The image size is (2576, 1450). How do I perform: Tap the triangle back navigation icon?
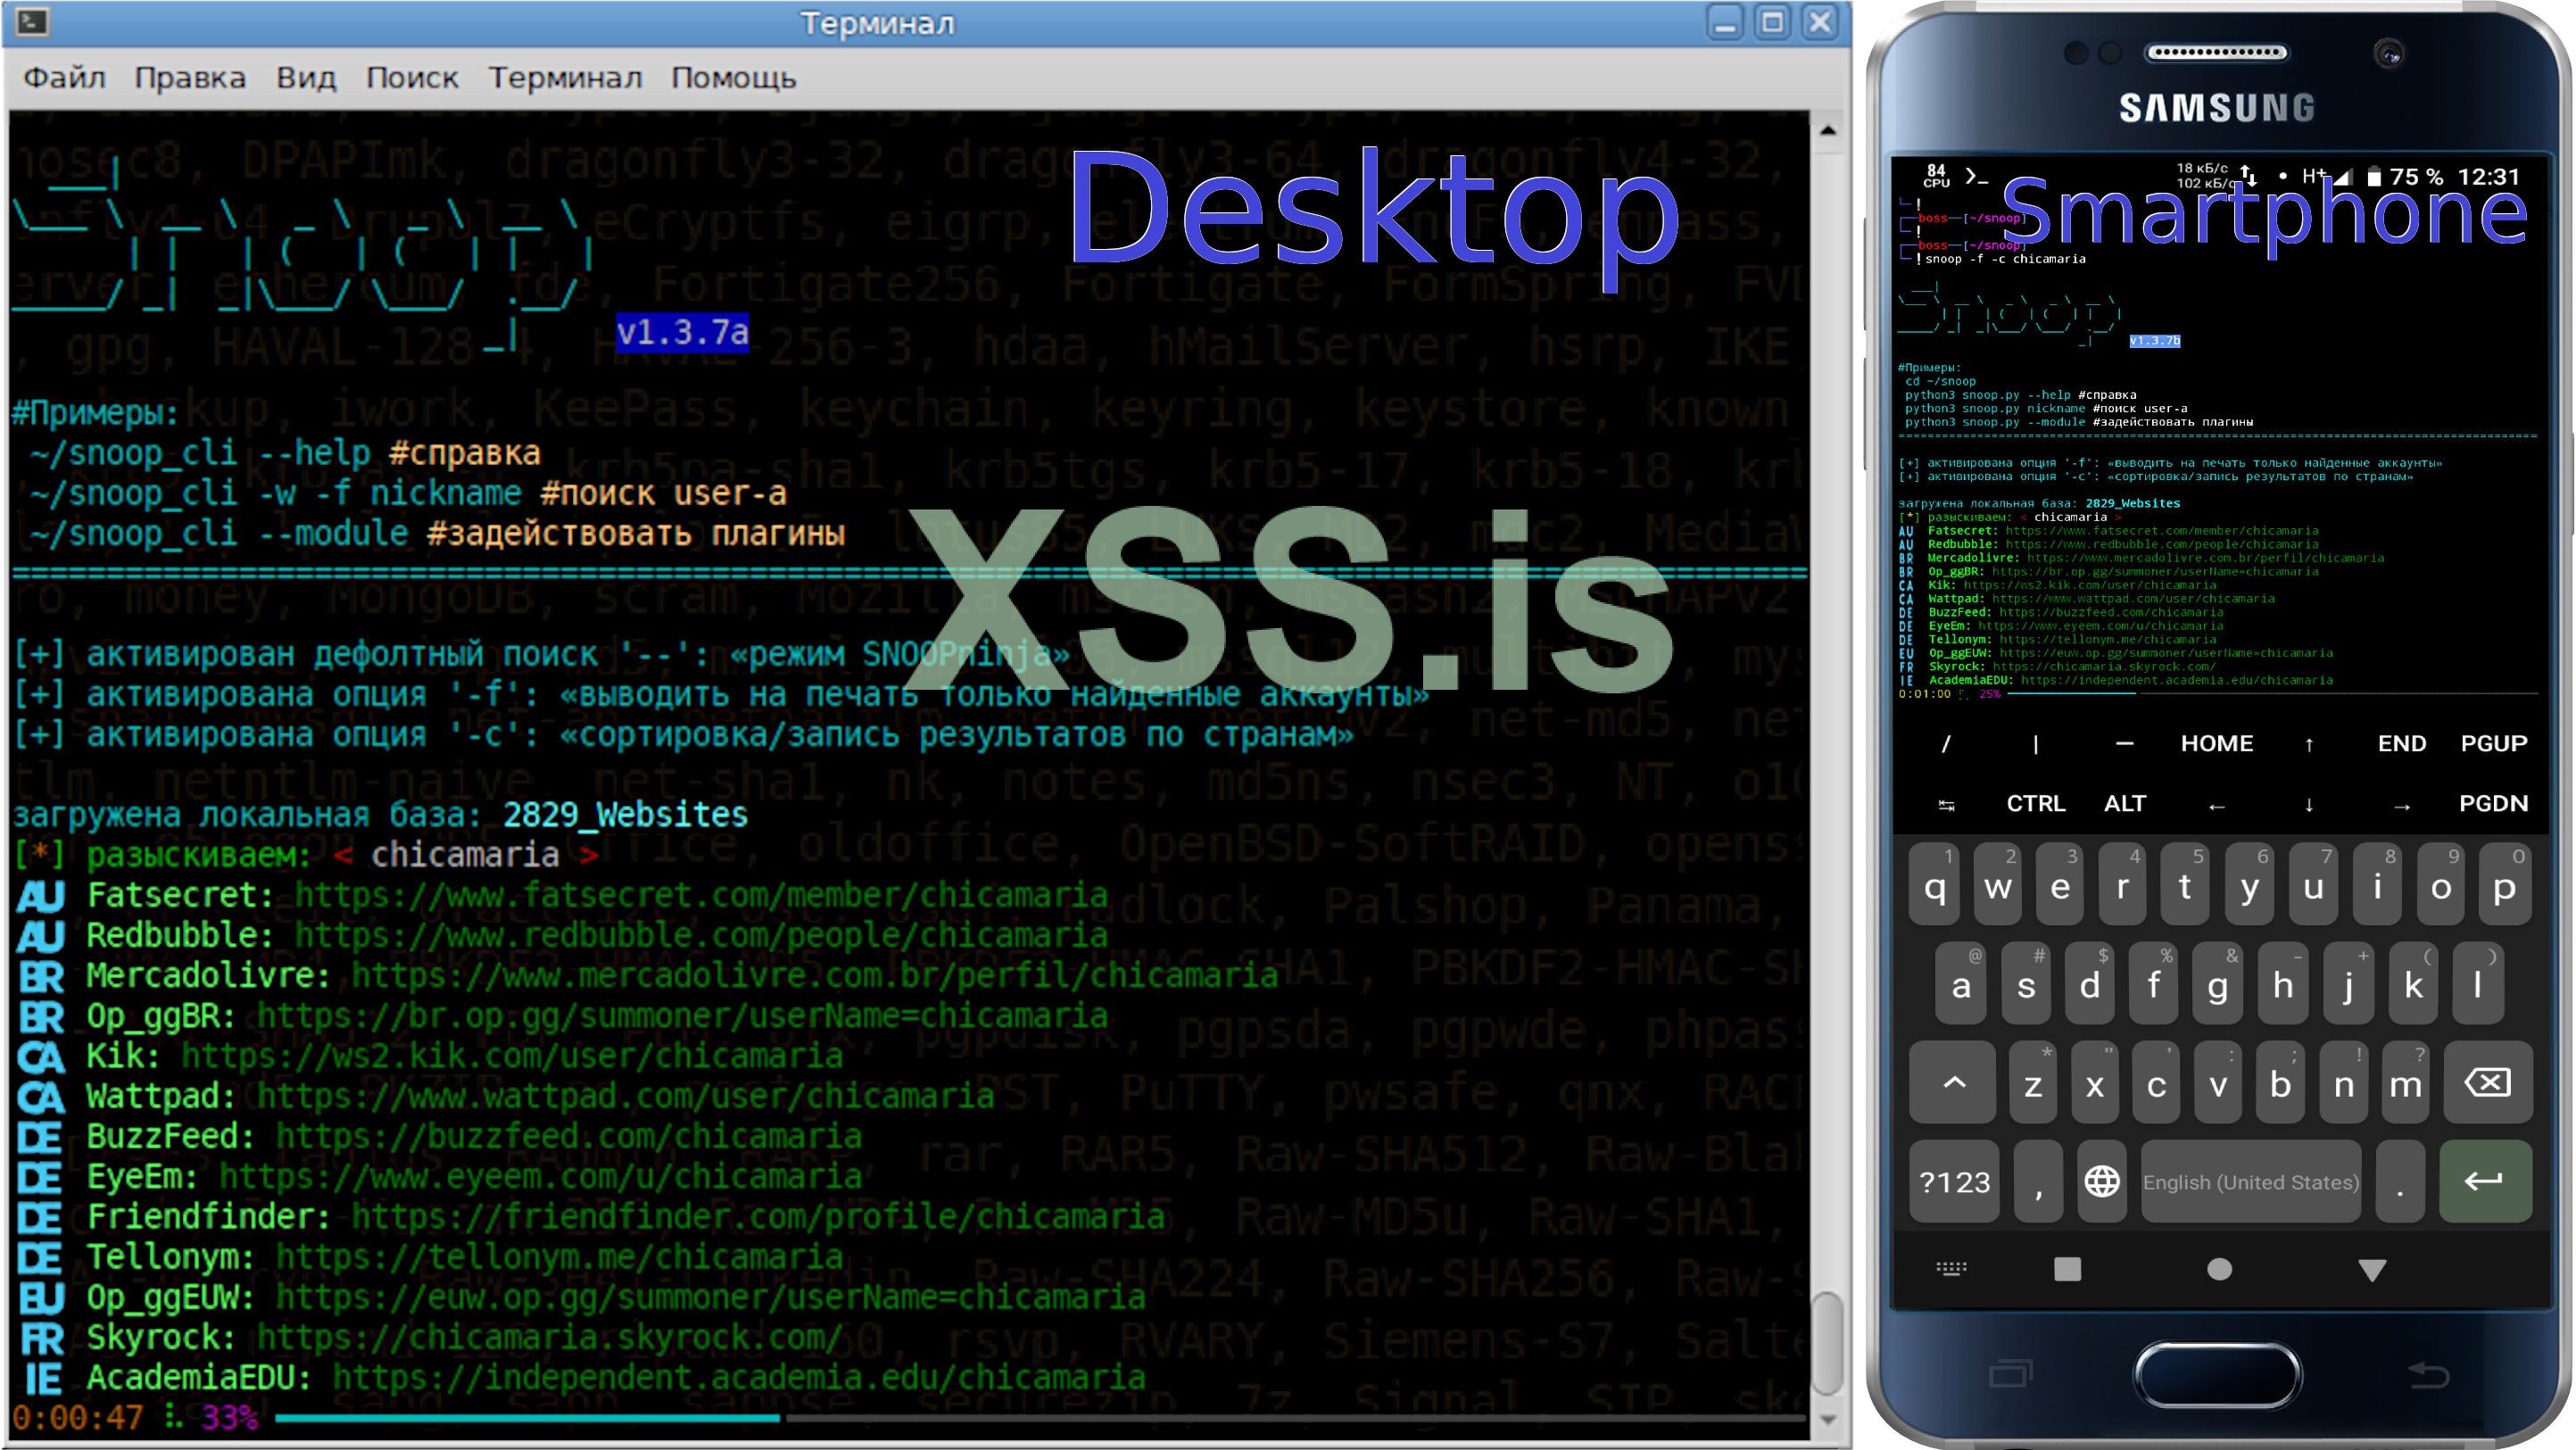pyautogui.click(x=2372, y=1270)
